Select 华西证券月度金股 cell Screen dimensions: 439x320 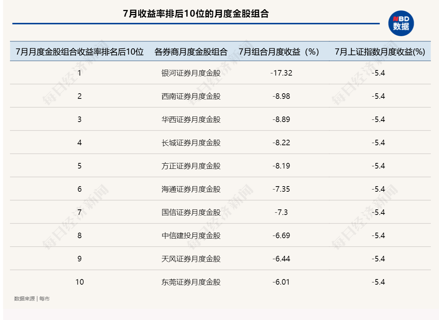coord(191,119)
